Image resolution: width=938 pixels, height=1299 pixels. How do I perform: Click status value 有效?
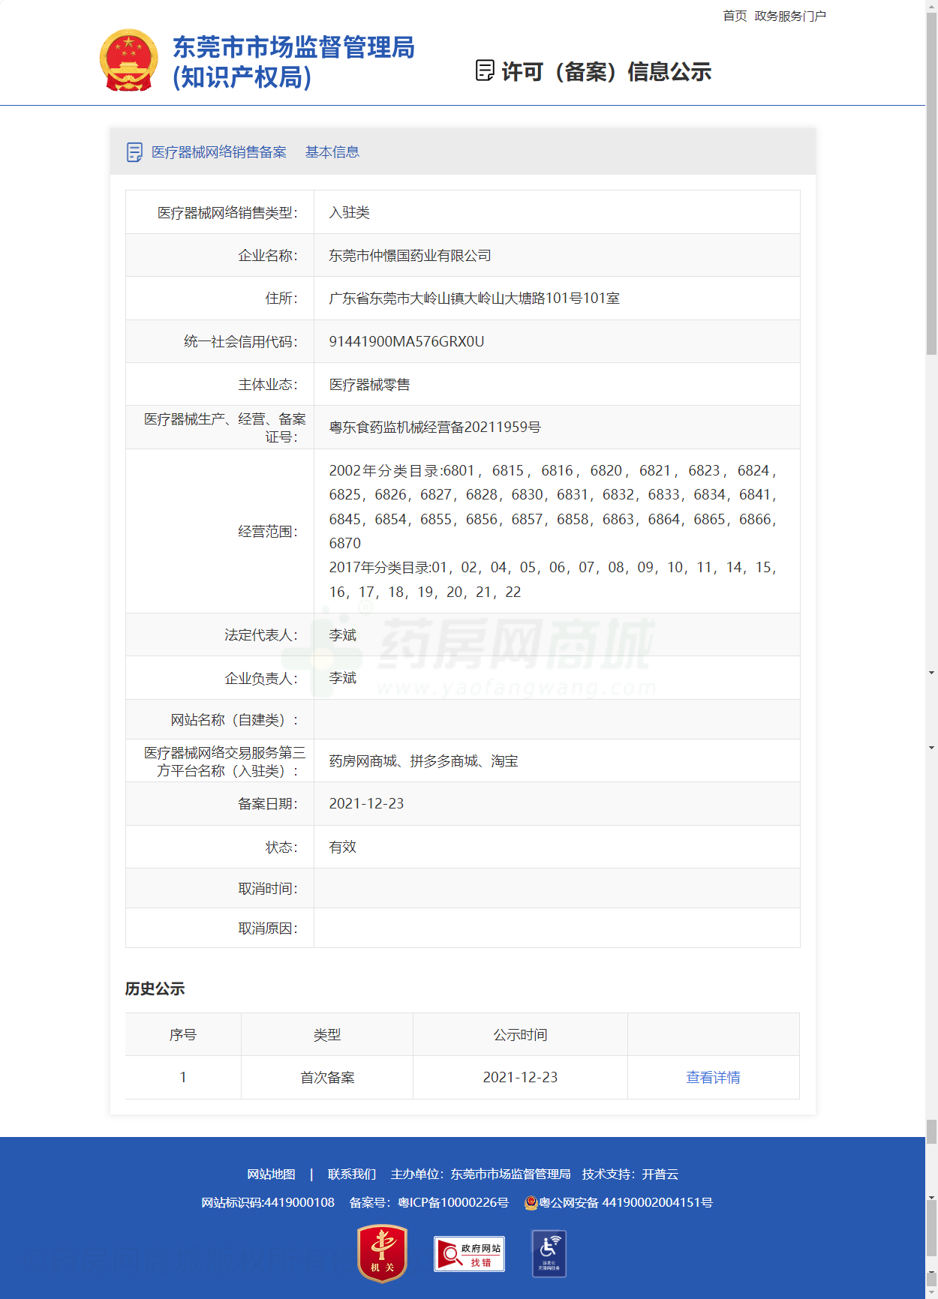pyautogui.click(x=343, y=847)
